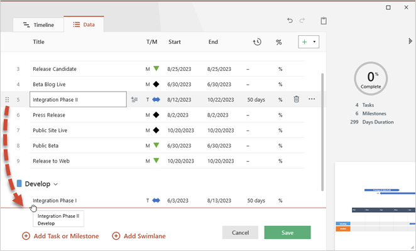Viewport: 416px width, 251px height.
Task: Delete Integration Phase II via trash icon
Action: 297,99
